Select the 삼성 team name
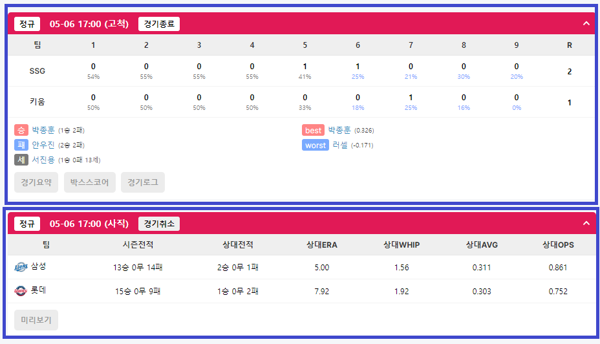 click(x=39, y=266)
